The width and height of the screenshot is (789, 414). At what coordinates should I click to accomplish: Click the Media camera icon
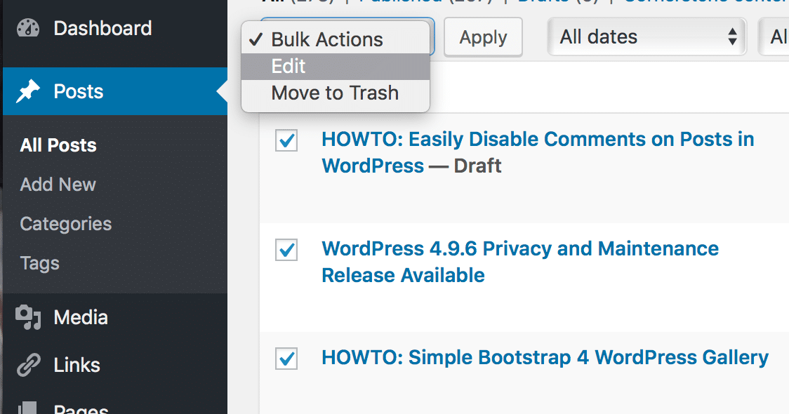pyautogui.click(x=27, y=317)
